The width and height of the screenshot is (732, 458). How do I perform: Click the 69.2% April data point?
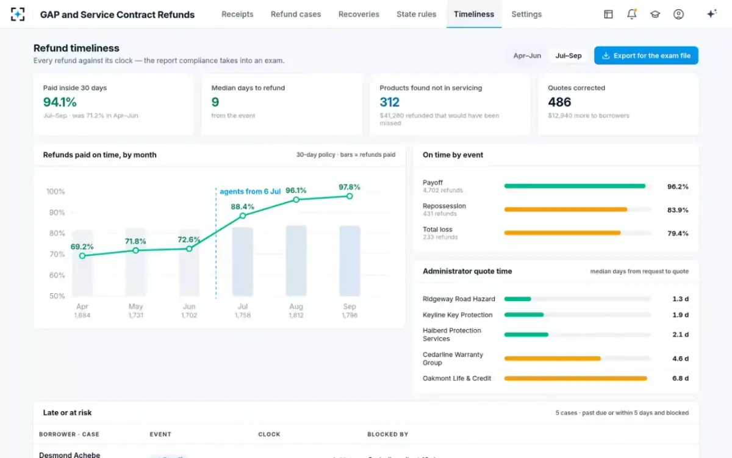pyautogui.click(x=82, y=256)
